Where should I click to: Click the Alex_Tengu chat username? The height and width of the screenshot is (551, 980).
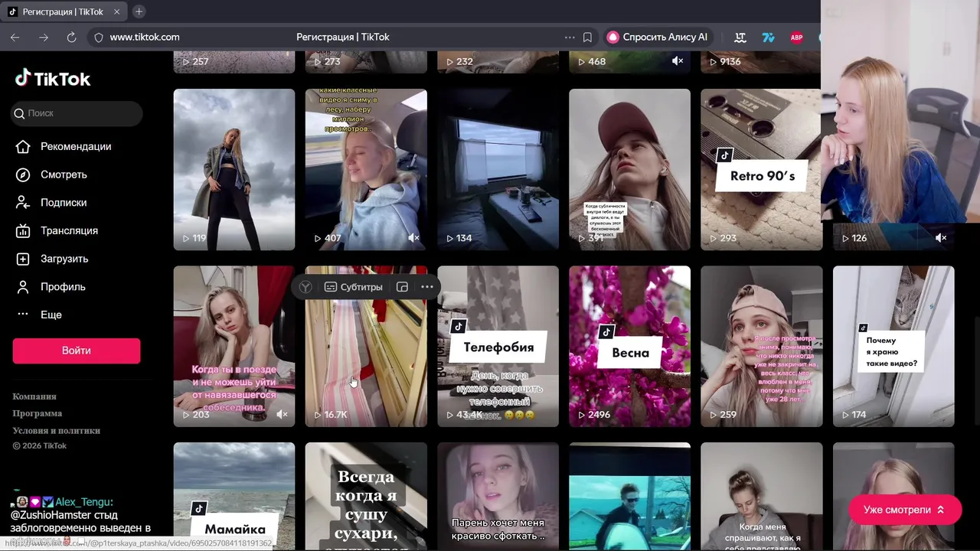84,502
